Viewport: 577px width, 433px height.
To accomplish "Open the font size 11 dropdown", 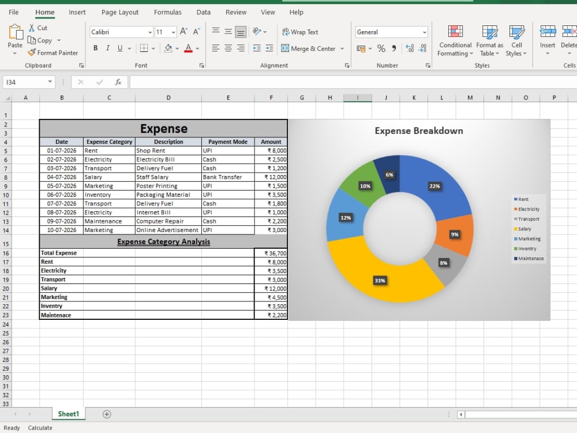I will 173,32.
